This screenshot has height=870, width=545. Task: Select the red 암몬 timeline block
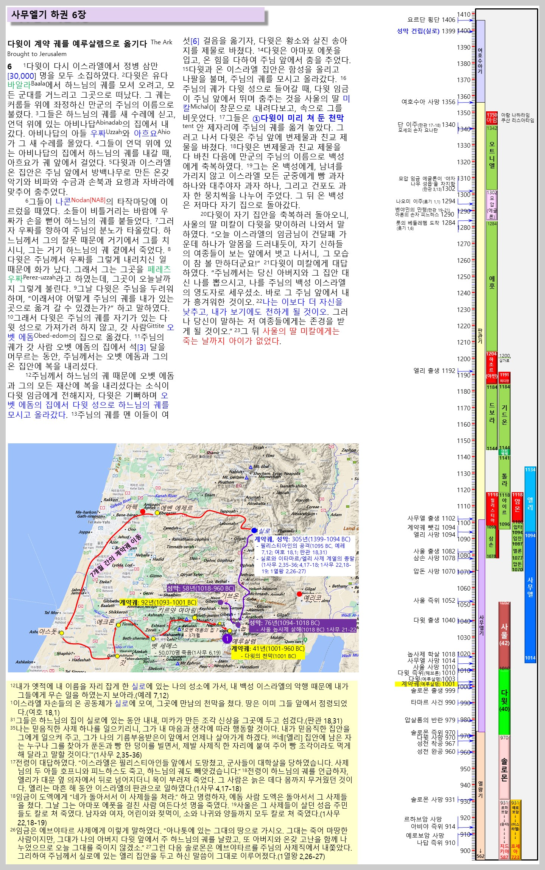(x=517, y=507)
